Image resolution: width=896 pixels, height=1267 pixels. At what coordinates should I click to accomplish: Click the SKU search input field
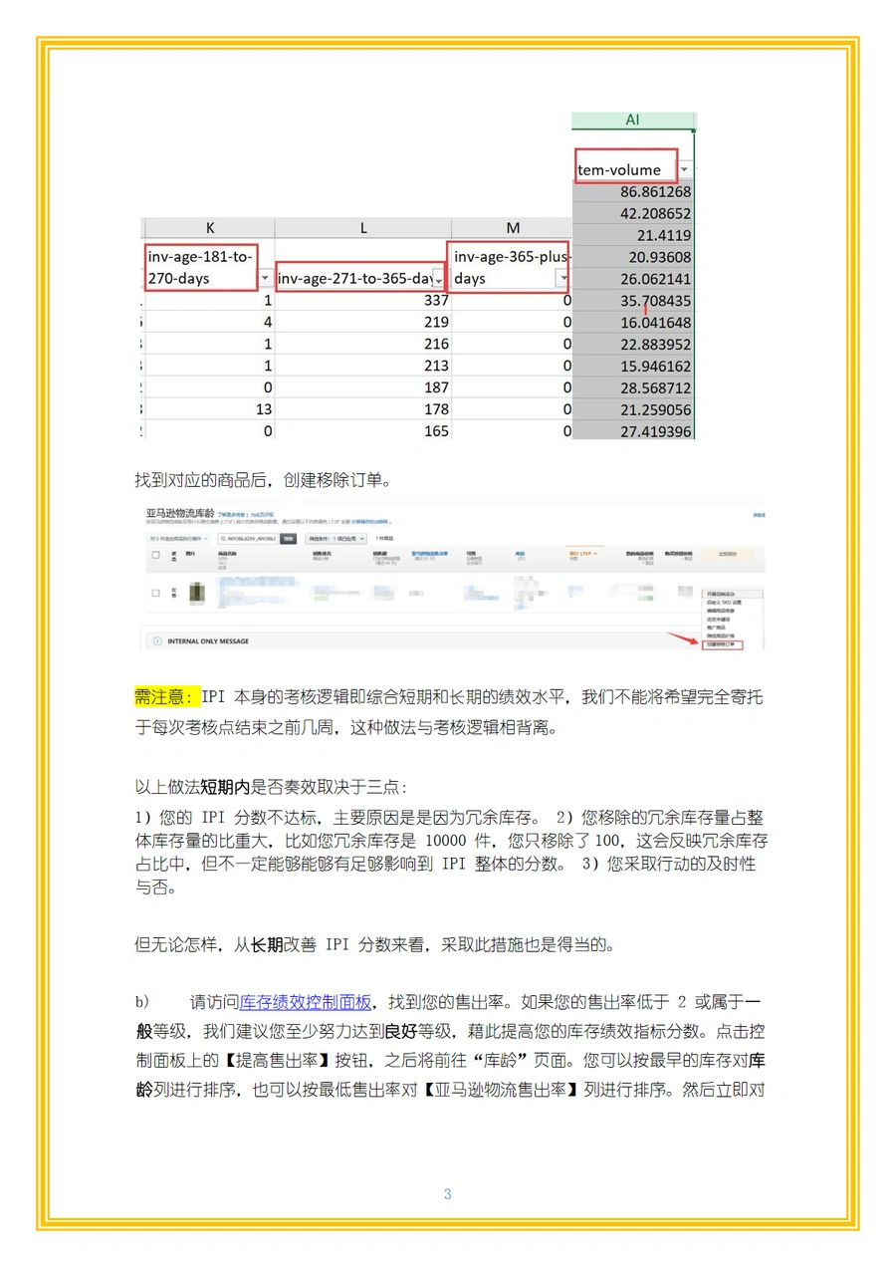pyautogui.click(x=246, y=538)
